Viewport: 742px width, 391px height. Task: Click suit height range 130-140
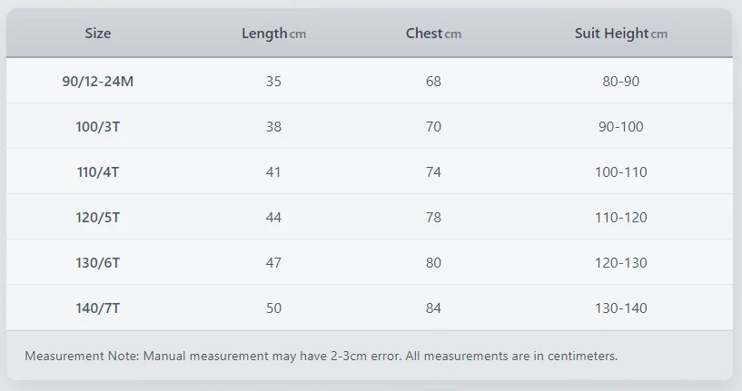point(620,308)
